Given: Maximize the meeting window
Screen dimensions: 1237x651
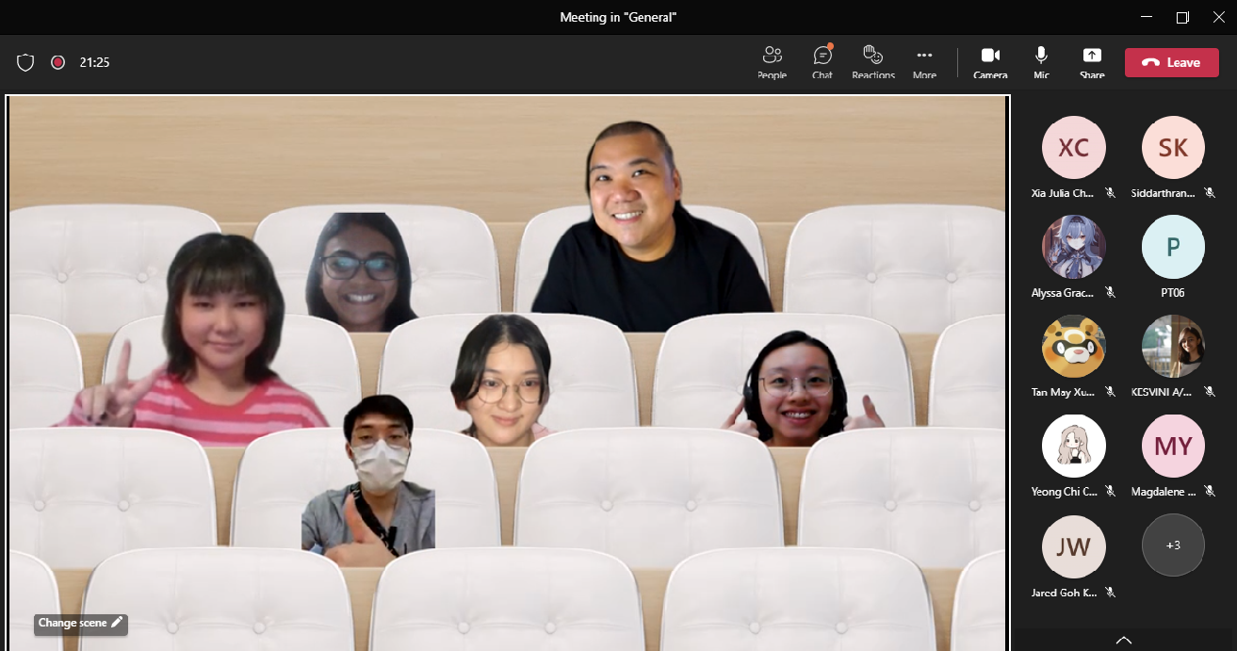Looking at the screenshot, I should click(x=1182, y=17).
